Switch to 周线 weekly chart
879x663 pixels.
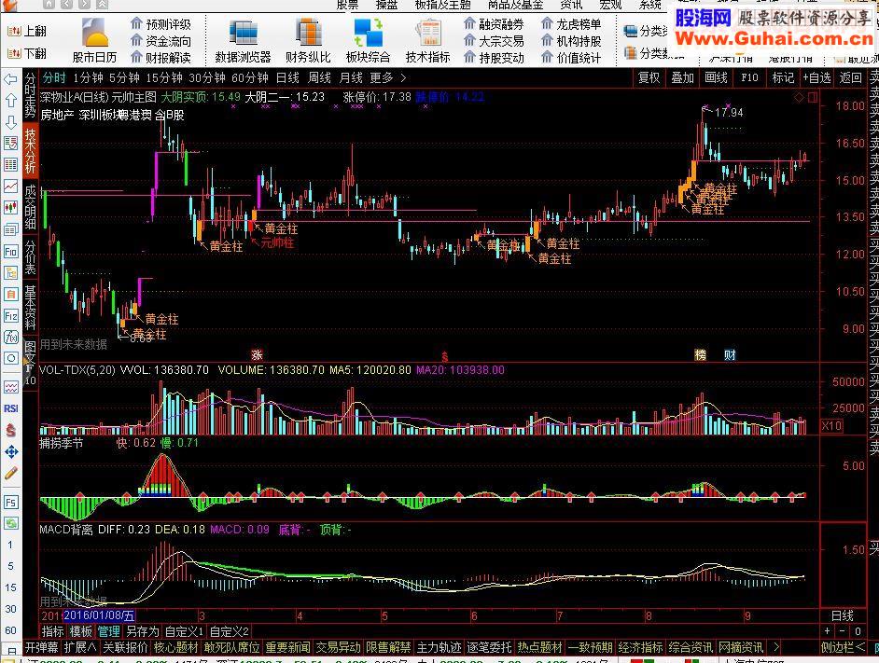pos(319,78)
